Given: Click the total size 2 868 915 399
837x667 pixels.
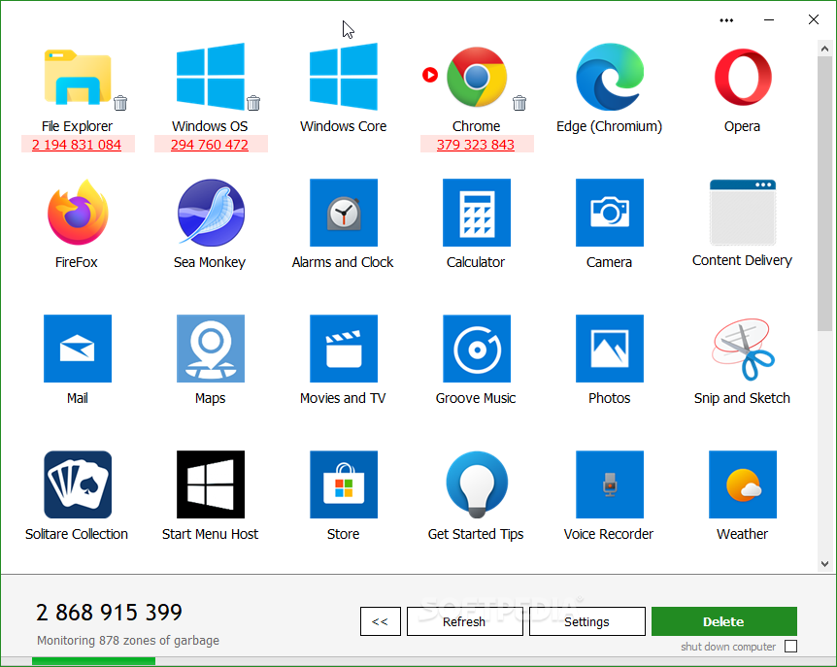Looking at the screenshot, I should (109, 613).
